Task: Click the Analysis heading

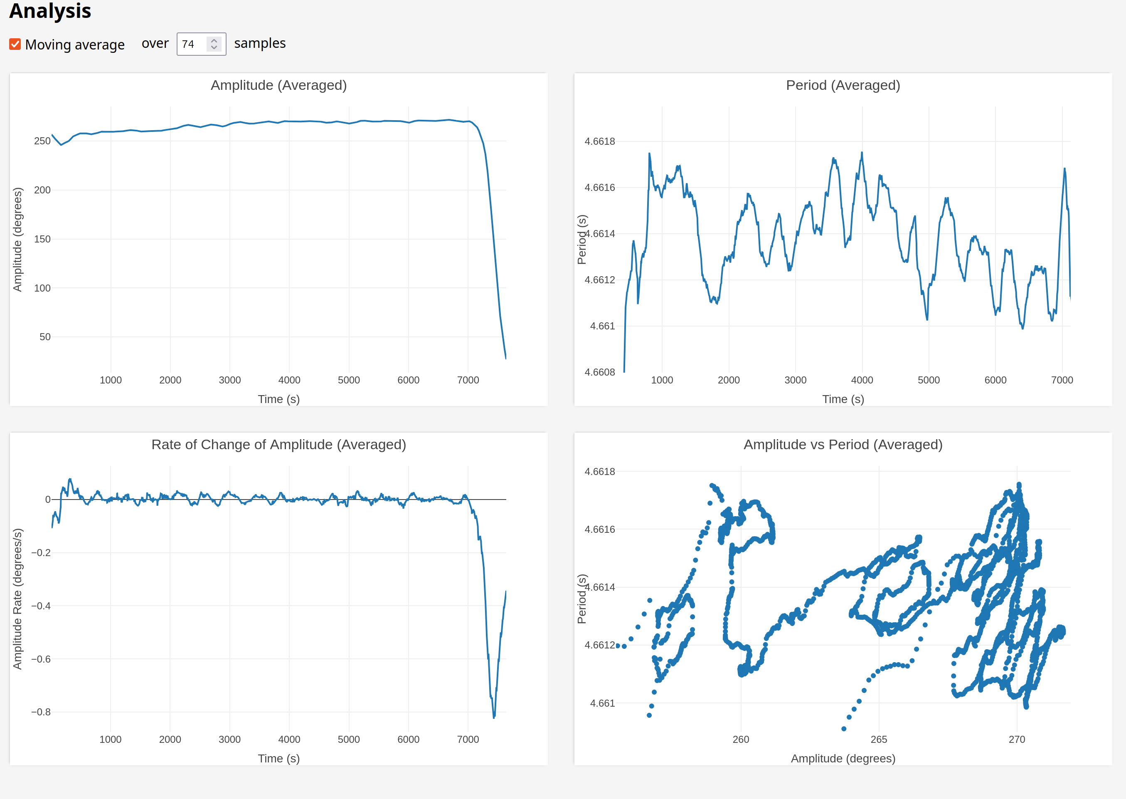Action: tap(50, 11)
